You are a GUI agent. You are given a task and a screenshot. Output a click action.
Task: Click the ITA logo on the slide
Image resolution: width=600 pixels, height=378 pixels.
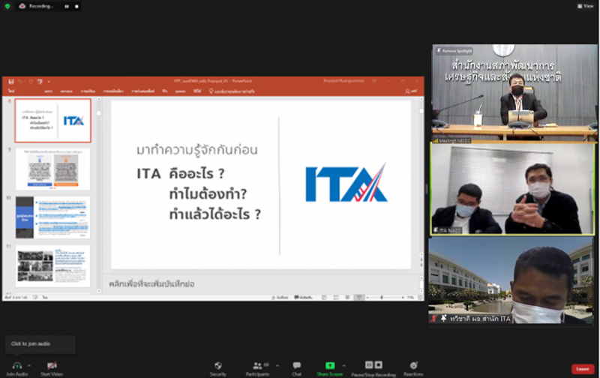[346, 182]
